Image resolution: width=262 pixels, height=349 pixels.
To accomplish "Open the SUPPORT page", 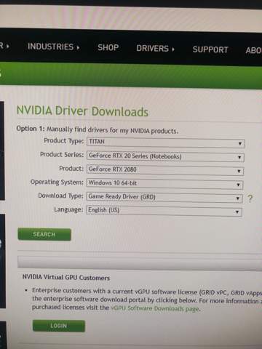I will coord(210,49).
